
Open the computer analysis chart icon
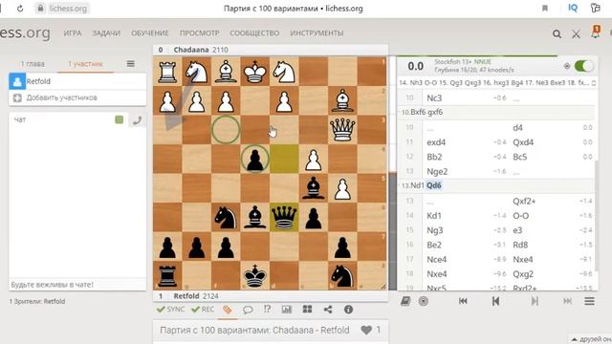(x=287, y=310)
